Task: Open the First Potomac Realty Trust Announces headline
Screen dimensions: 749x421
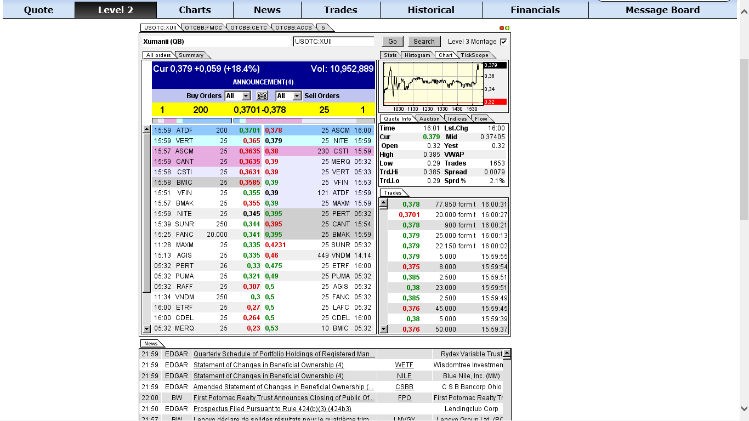Action: pyautogui.click(x=284, y=398)
